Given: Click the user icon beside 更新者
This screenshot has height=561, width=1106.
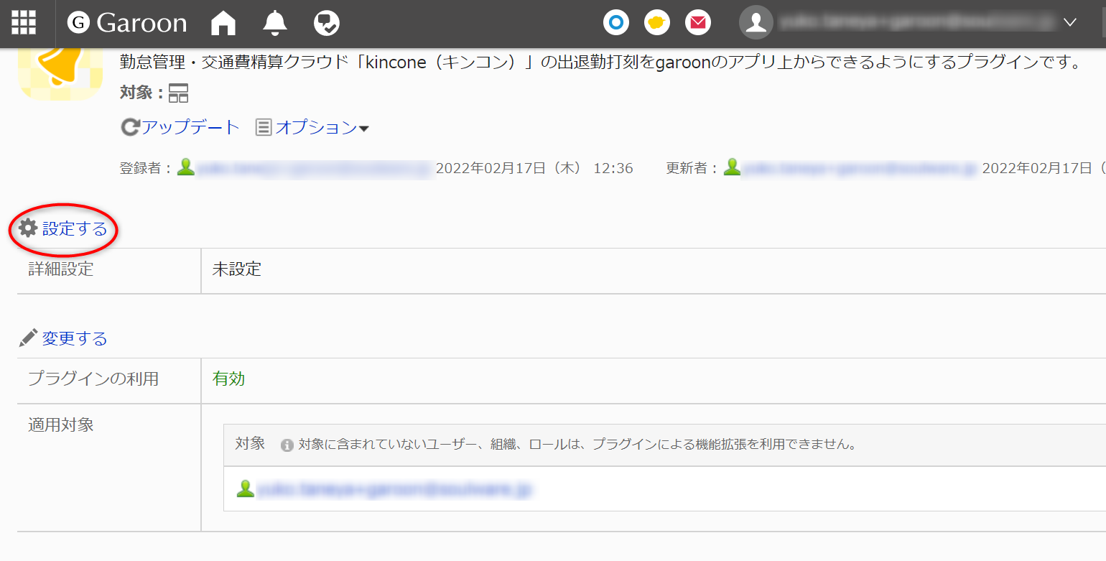Looking at the screenshot, I should click(x=733, y=168).
